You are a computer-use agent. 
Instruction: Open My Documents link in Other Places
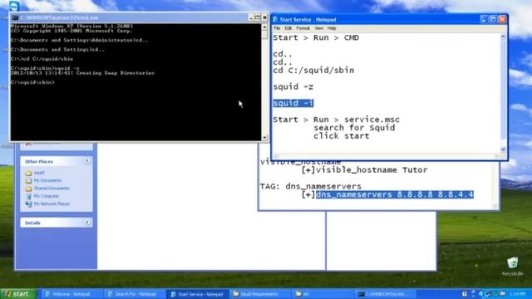tap(47, 180)
